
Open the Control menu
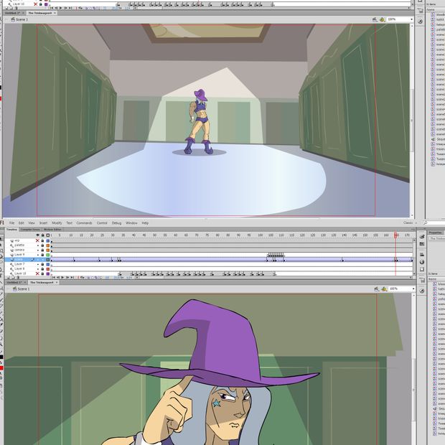pyautogui.click(x=102, y=223)
